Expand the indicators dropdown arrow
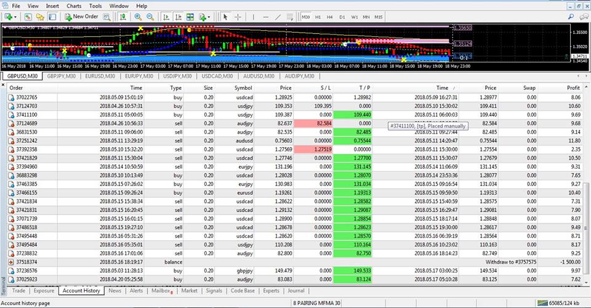 [209, 17]
